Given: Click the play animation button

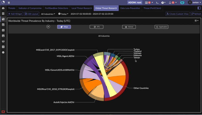Looking at the screenshot, I should click(x=48, y=27).
